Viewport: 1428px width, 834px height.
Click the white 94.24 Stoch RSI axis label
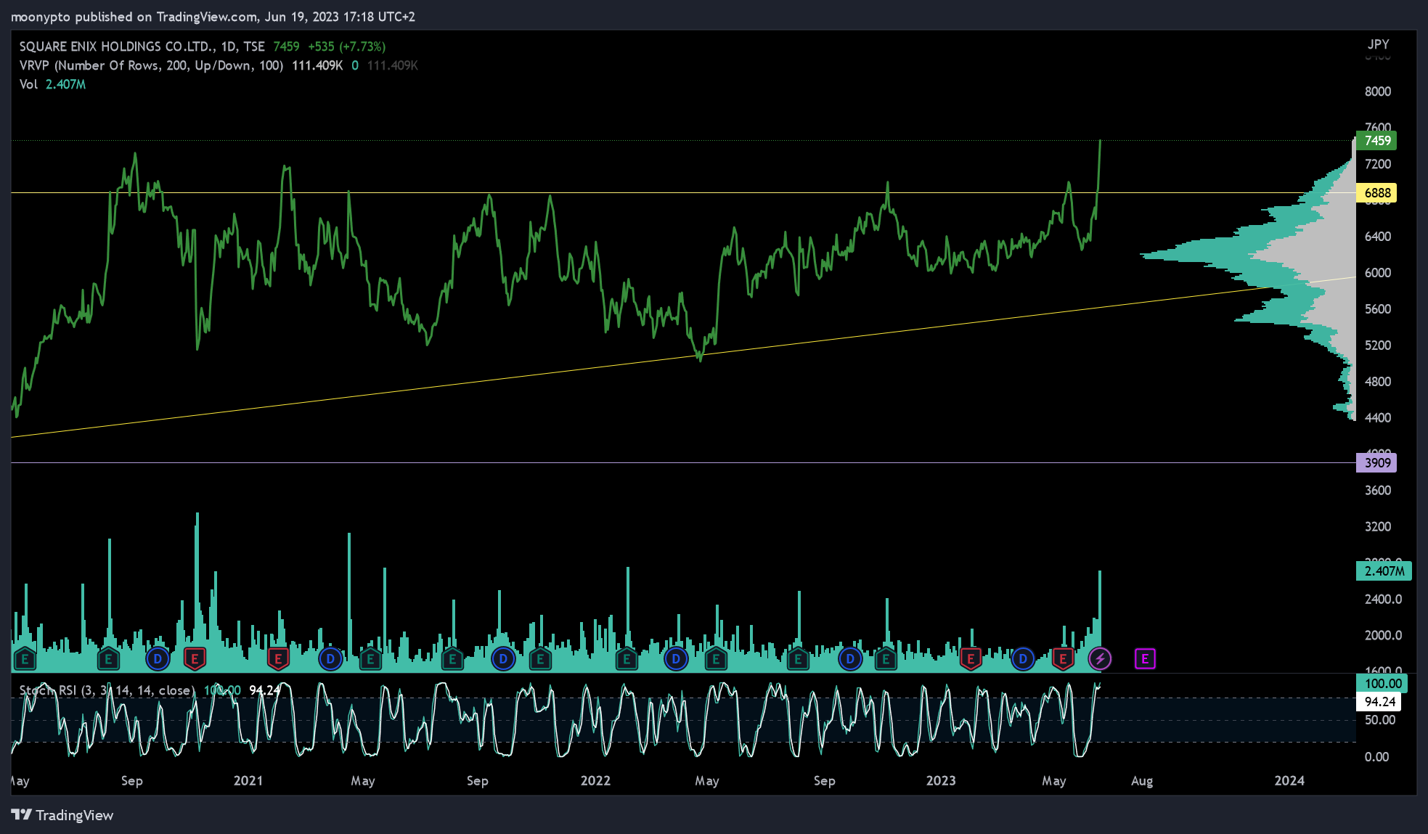pos(1379,701)
